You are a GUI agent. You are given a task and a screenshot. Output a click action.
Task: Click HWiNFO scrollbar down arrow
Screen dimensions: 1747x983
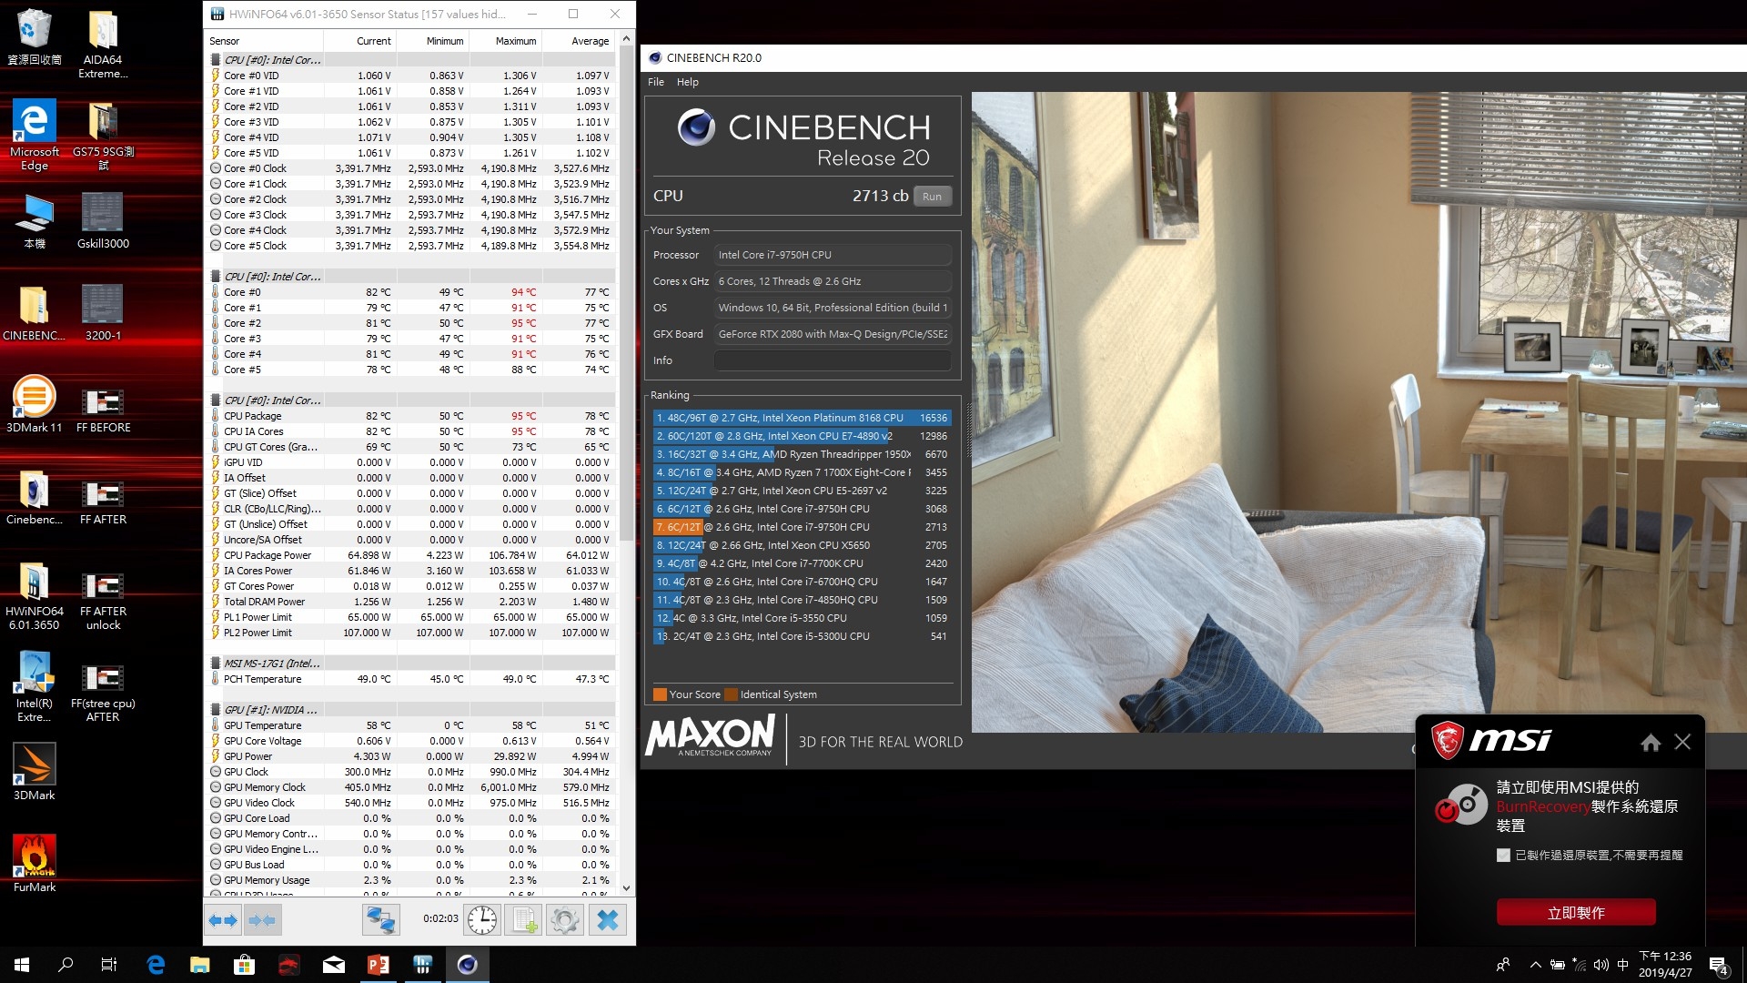tap(626, 888)
